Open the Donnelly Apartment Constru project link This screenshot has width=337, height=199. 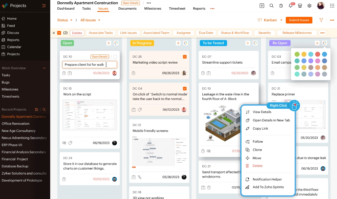[24, 116]
